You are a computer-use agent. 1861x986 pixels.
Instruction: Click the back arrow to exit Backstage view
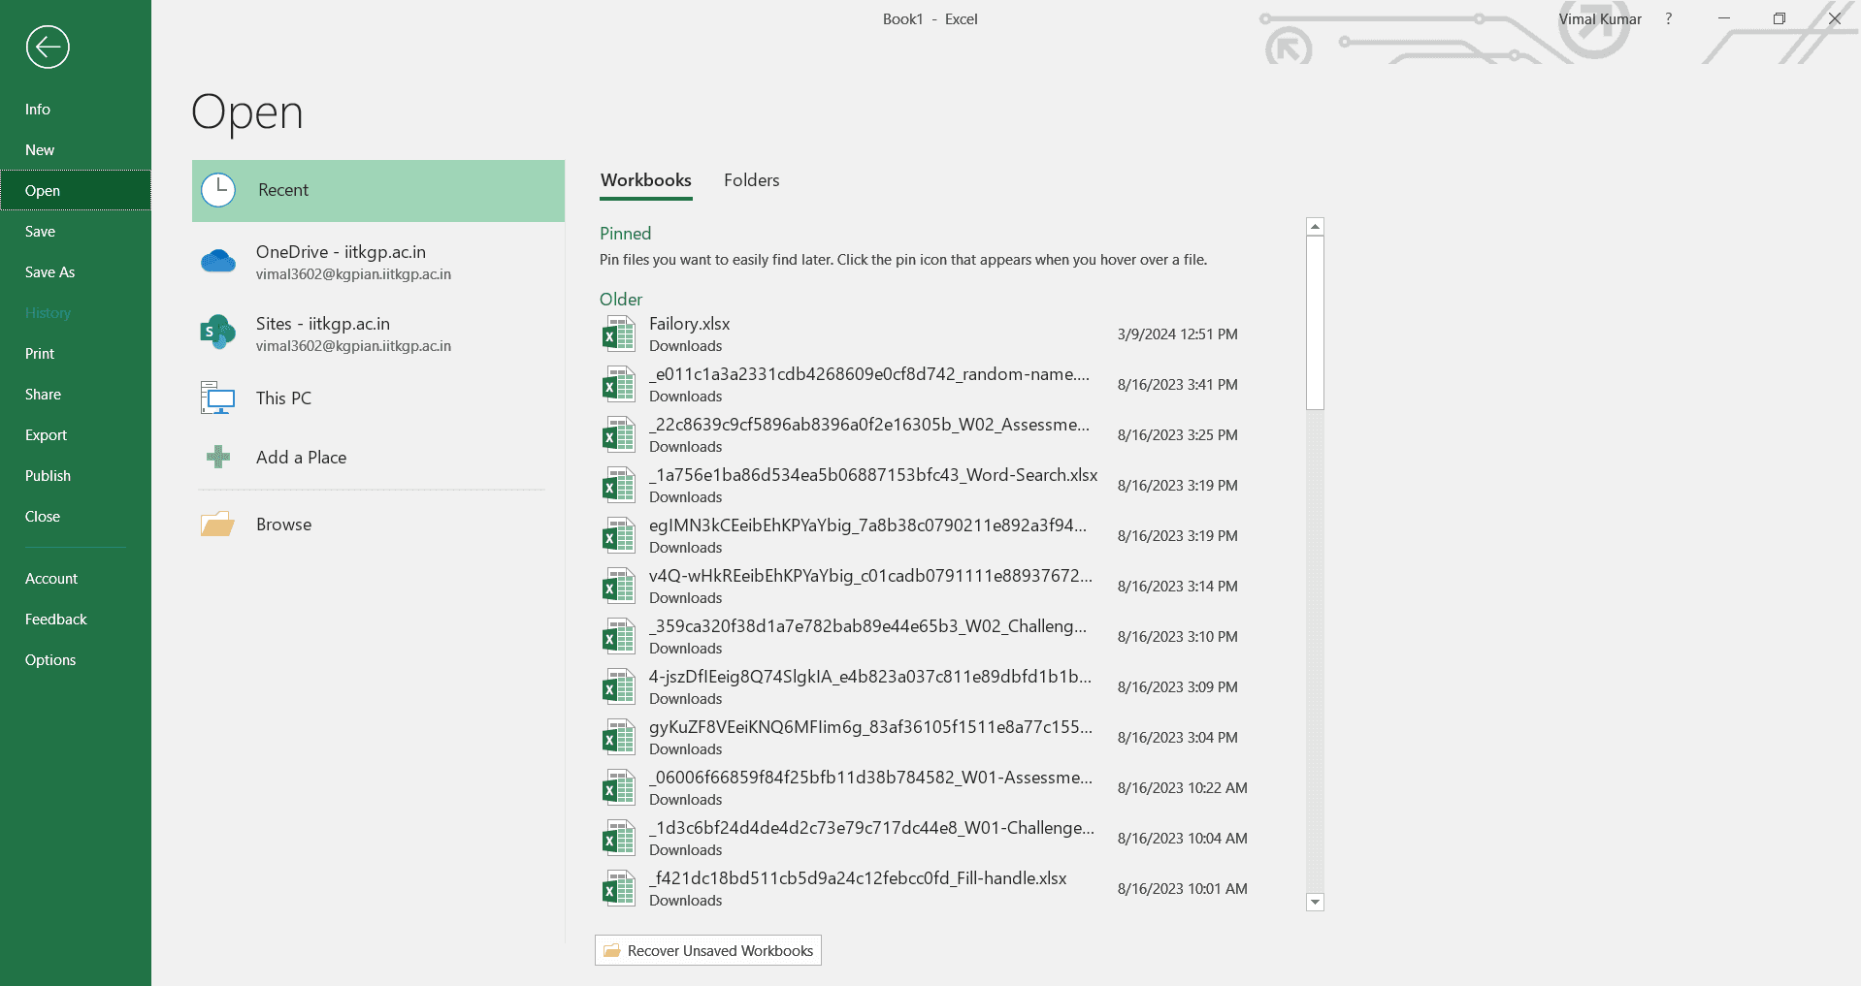click(46, 47)
